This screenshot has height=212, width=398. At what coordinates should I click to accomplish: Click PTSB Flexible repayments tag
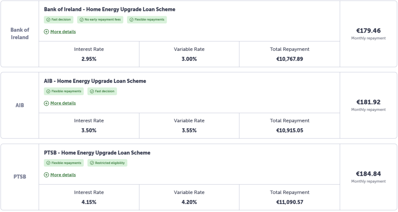pos(64,163)
